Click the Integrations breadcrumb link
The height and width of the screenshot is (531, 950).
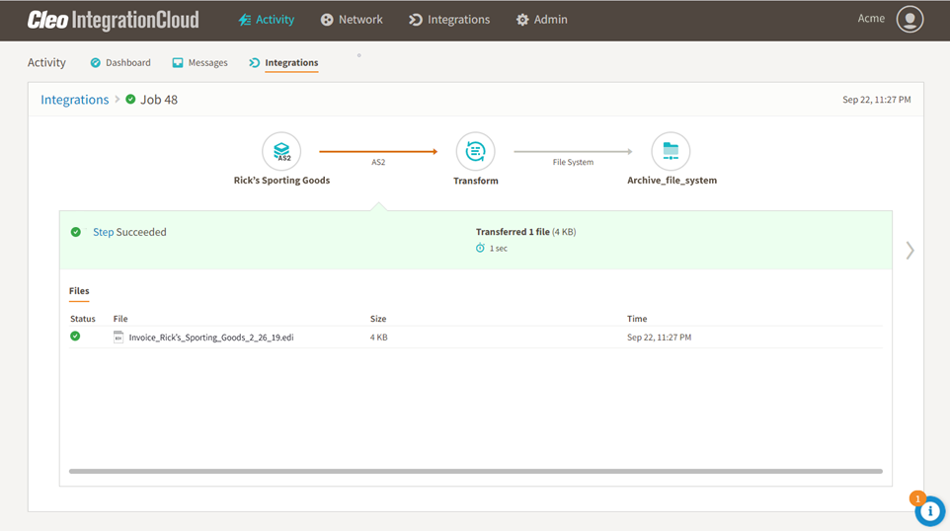[x=74, y=100]
